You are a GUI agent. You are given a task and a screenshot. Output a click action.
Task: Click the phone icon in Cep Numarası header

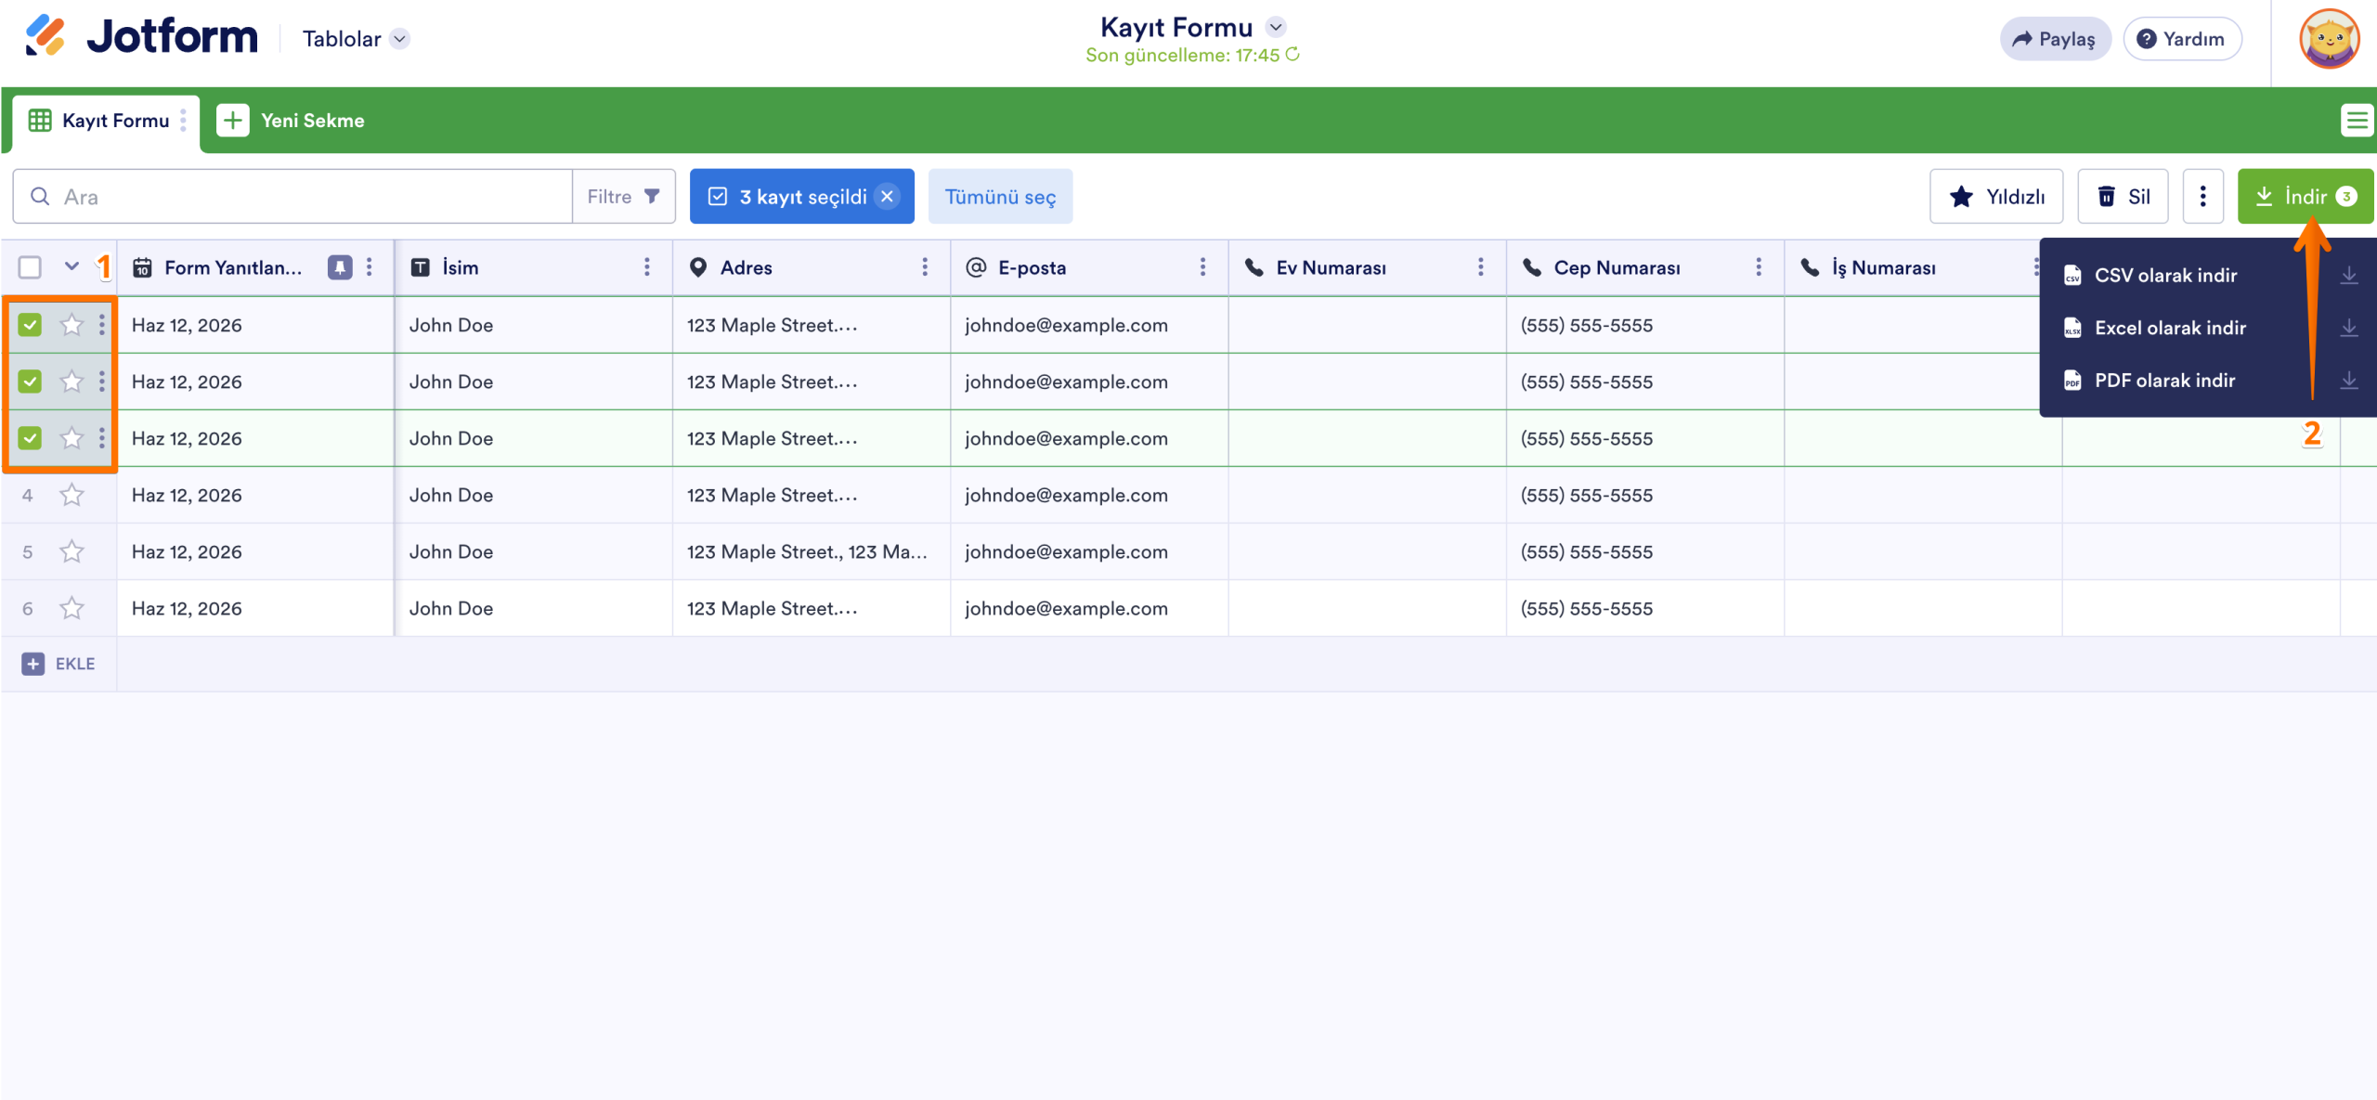point(1532,267)
